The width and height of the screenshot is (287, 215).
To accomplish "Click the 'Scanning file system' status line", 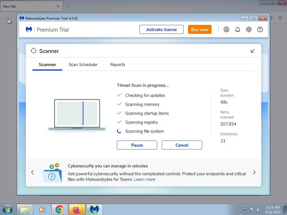I will (x=144, y=131).
